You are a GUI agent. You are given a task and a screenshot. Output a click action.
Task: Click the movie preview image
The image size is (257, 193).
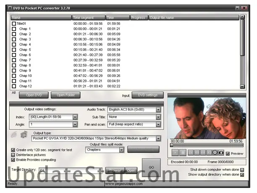pyautogui.click(x=207, y=118)
